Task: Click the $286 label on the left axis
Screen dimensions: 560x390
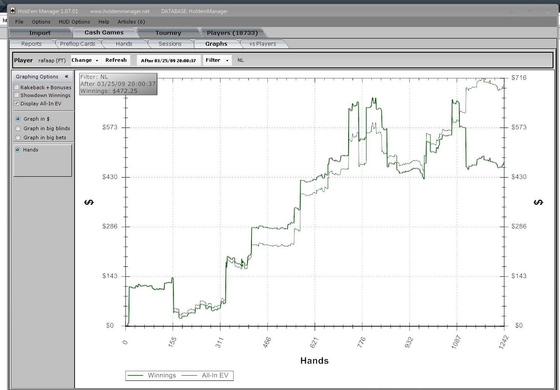Action: coord(110,226)
